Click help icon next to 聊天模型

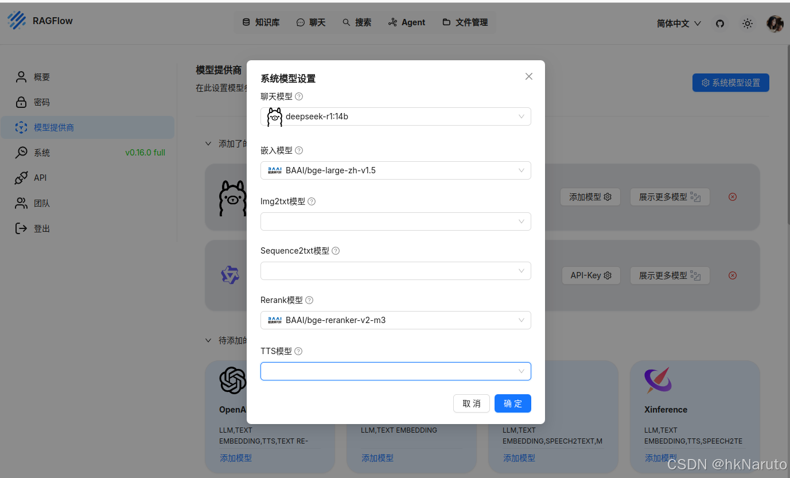pos(299,96)
